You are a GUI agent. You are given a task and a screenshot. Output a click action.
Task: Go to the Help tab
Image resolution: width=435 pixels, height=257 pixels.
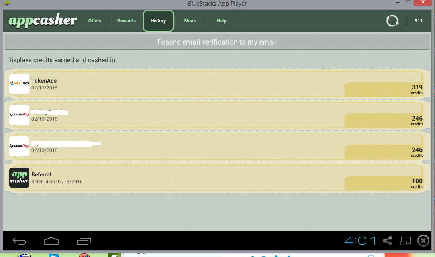[221, 21]
